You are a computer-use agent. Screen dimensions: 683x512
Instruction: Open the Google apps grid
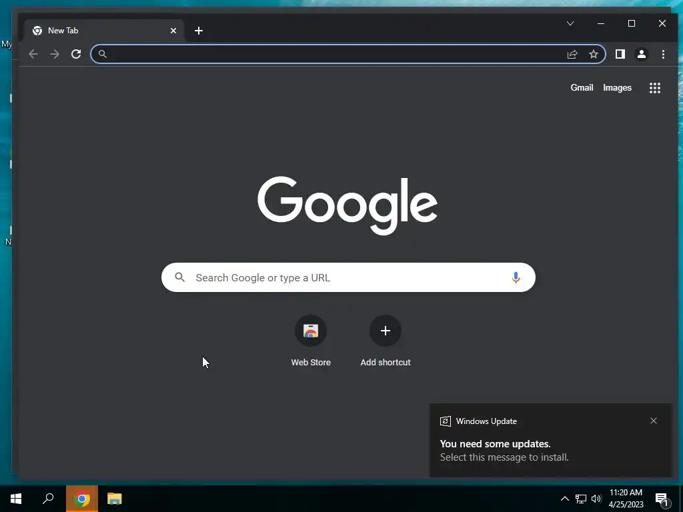click(655, 88)
